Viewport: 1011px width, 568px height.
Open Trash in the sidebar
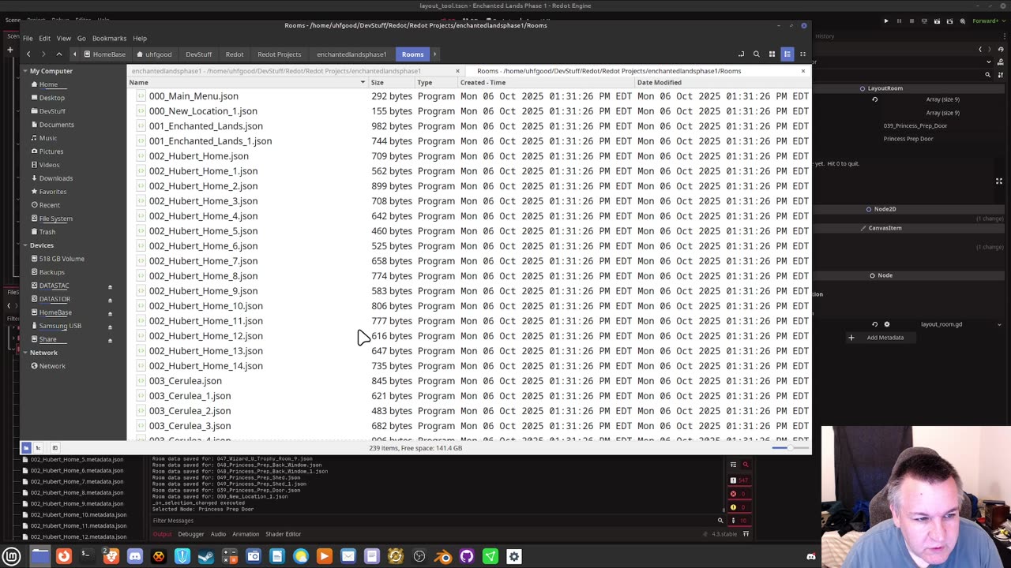pyautogui.click(x=47, y=232)
